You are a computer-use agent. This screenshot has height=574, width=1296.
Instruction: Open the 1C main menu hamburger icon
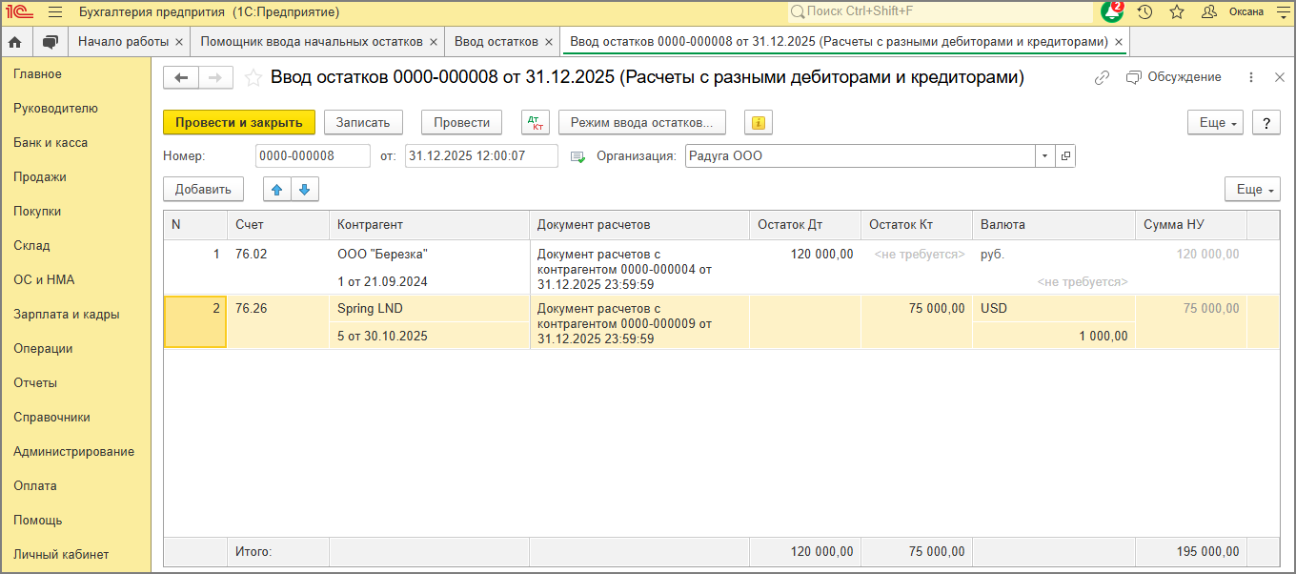[x=54, y=12]
